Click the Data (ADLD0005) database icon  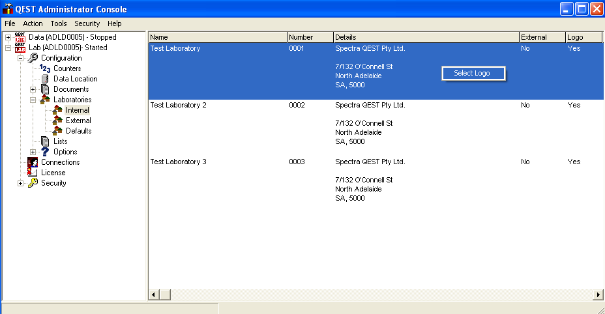20,37
